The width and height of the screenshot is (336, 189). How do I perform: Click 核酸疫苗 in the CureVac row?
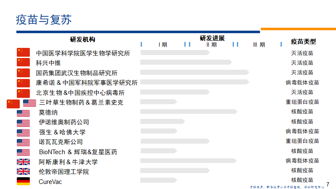[x=302, y=180]
